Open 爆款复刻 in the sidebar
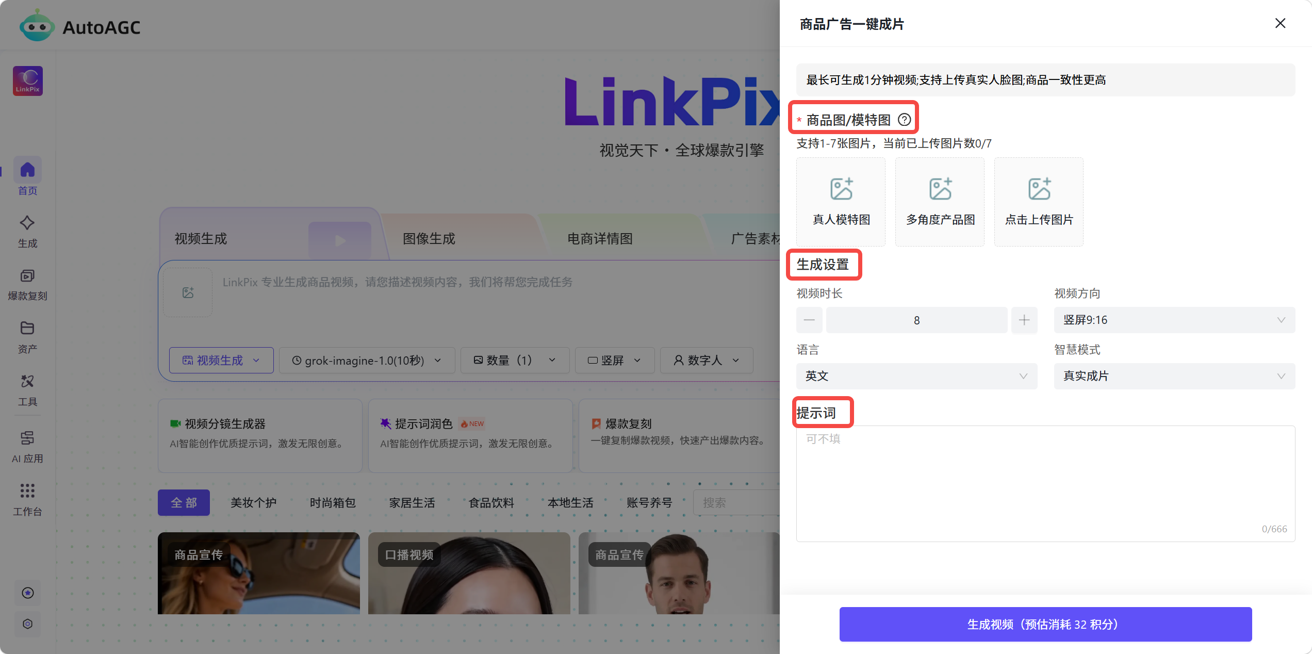 point(27,285)
